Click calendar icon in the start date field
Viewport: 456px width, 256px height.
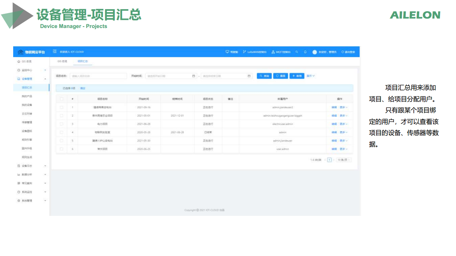pyautogui.click(x=194, y=76)
